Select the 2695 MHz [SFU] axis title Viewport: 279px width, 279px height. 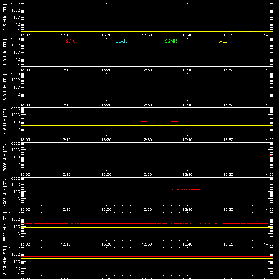[5, 157]
